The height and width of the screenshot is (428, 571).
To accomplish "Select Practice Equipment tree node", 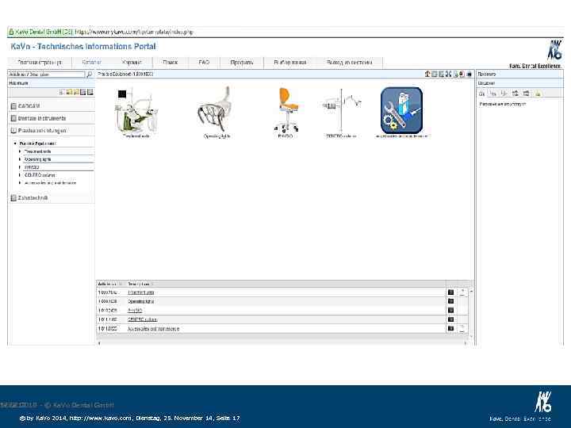I will 37,143.
